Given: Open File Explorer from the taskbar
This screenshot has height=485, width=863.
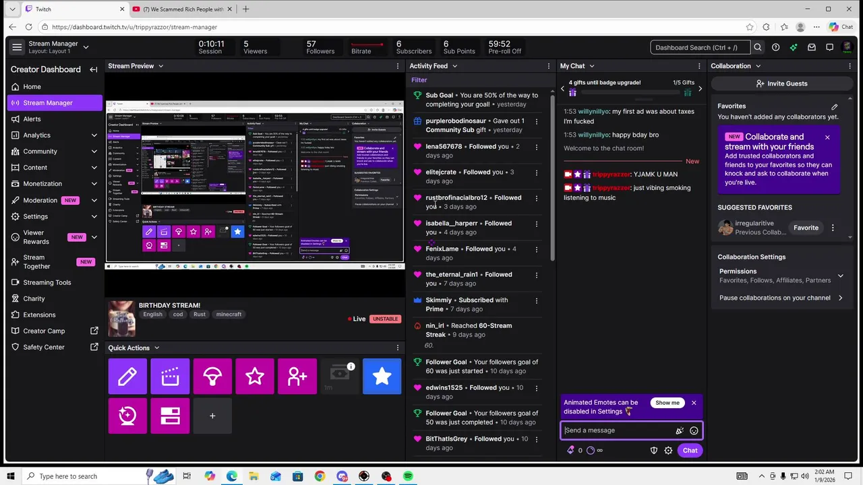Looking at the screenshot, I should (254, 476).
